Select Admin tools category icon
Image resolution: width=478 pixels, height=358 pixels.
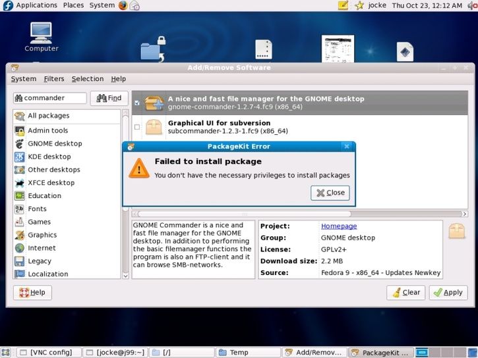tap(20, 131)
